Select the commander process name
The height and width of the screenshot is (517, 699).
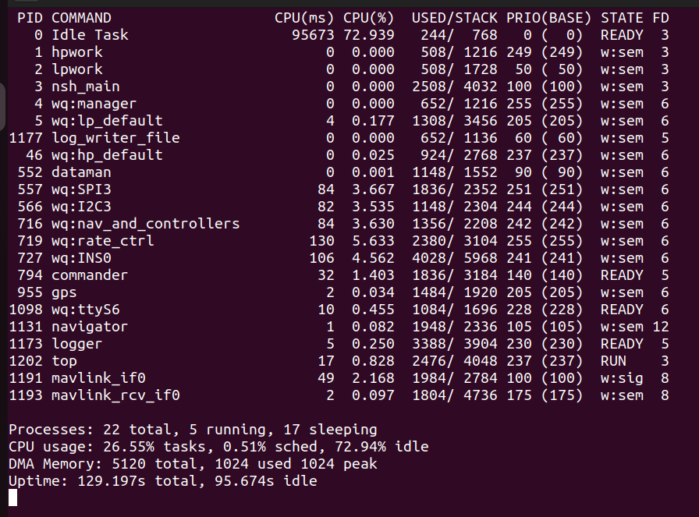89,274
